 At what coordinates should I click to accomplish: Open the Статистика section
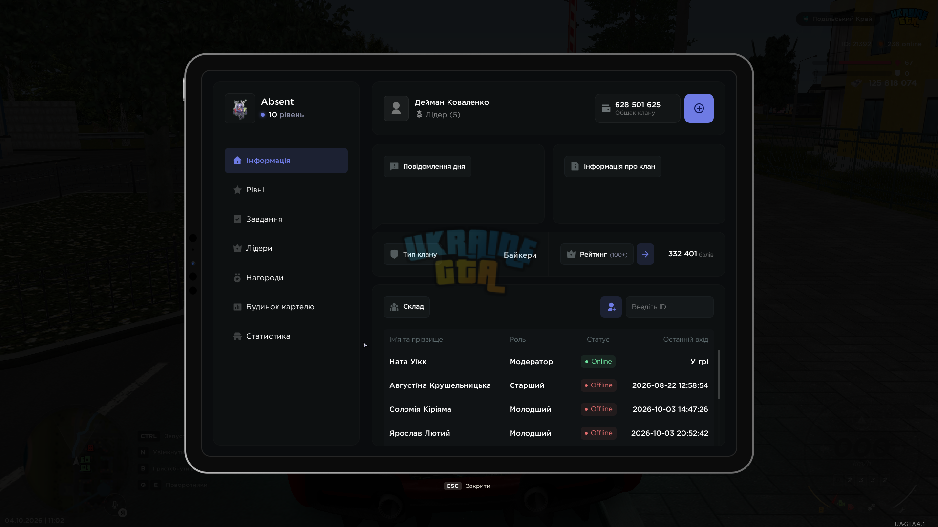pos(286,336)
